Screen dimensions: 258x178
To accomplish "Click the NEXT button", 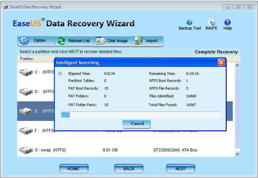I will (x=181, y=169).
